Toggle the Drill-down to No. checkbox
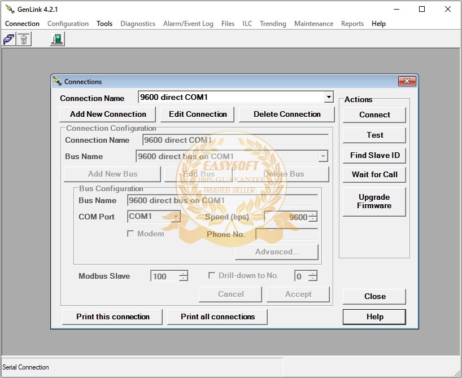This screenshot has width=462, height=378. (211, 275)
